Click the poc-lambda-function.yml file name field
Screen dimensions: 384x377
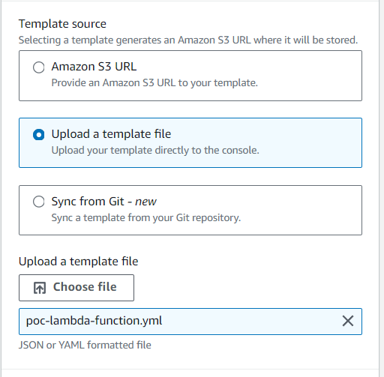190,322
